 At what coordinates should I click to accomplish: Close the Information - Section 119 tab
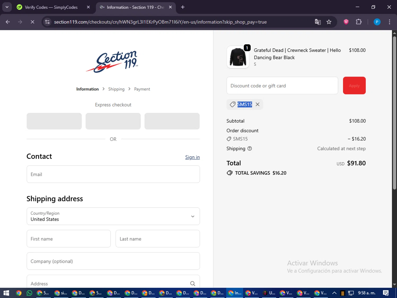click(170, 7)
